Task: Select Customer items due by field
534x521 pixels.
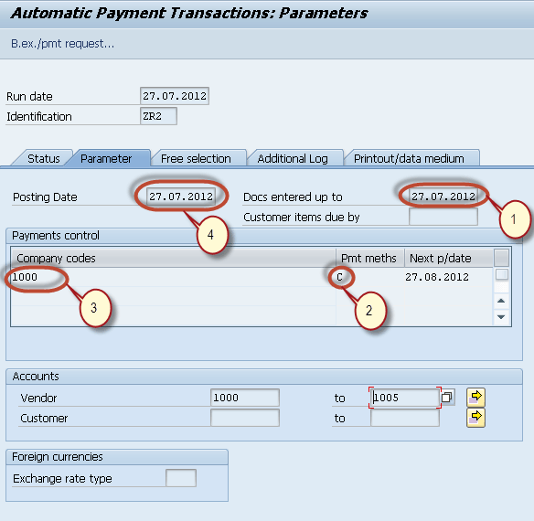Action: tap(443, 217)
